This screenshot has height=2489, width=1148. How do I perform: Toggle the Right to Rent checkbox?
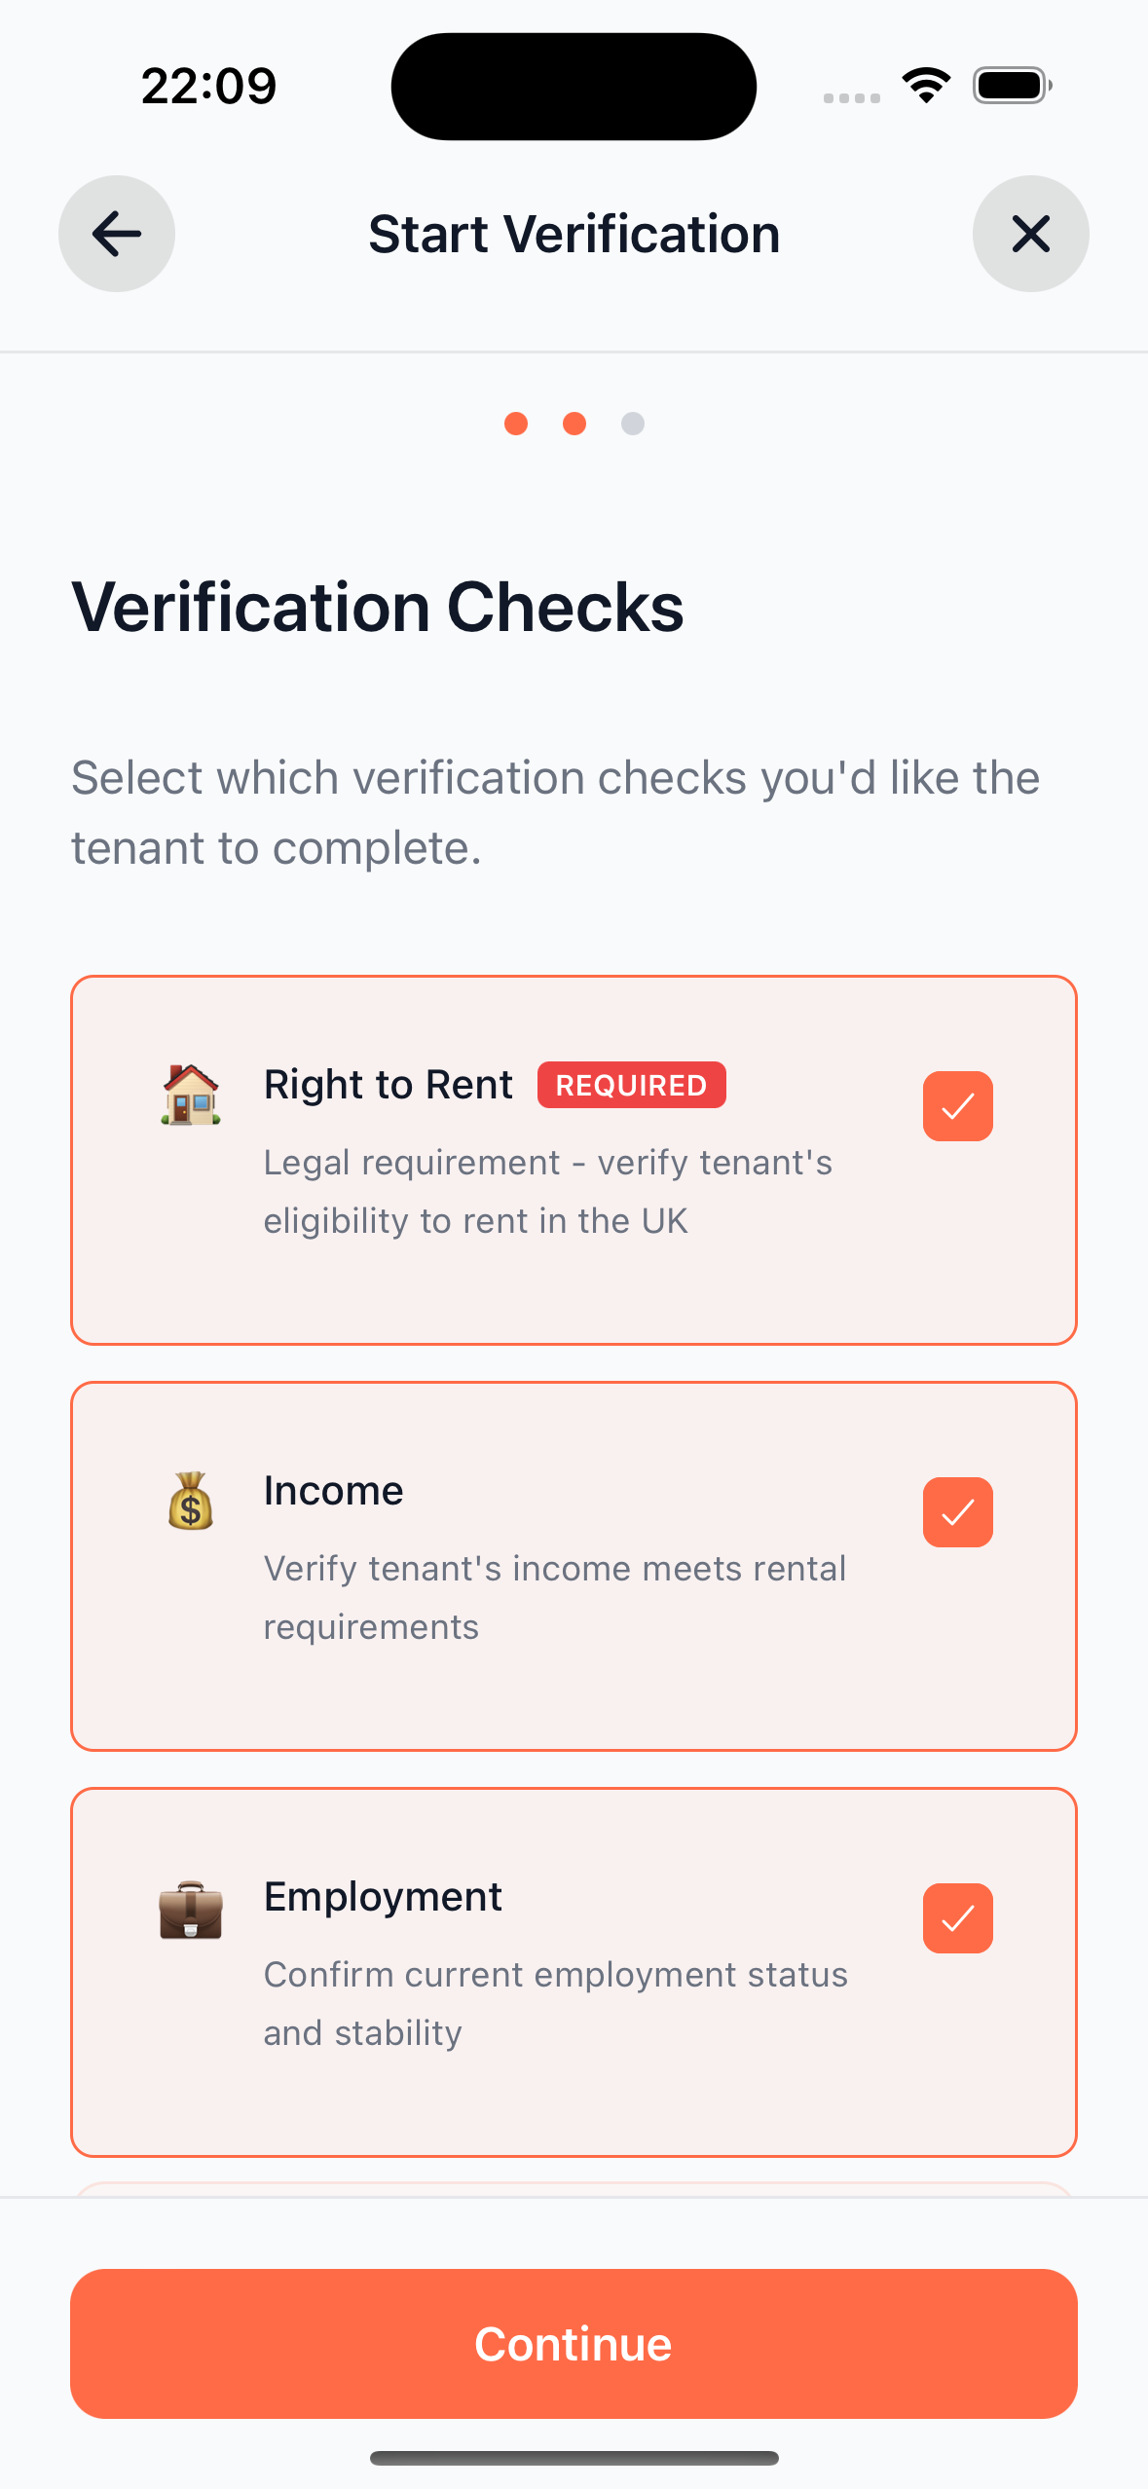(x=958, y=1106)
